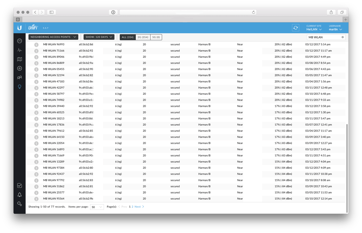Open the Items per page dropdown
The width and height of the screenshot is (362, 233).
(97, 207)
